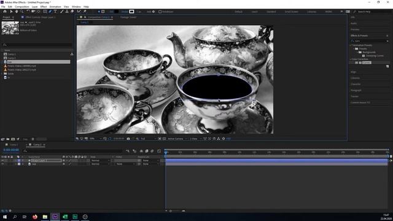Select the Zoom magnifier tool
This screenshot has height=221, width=393.
pyautogui.click(x=22, y=12)
